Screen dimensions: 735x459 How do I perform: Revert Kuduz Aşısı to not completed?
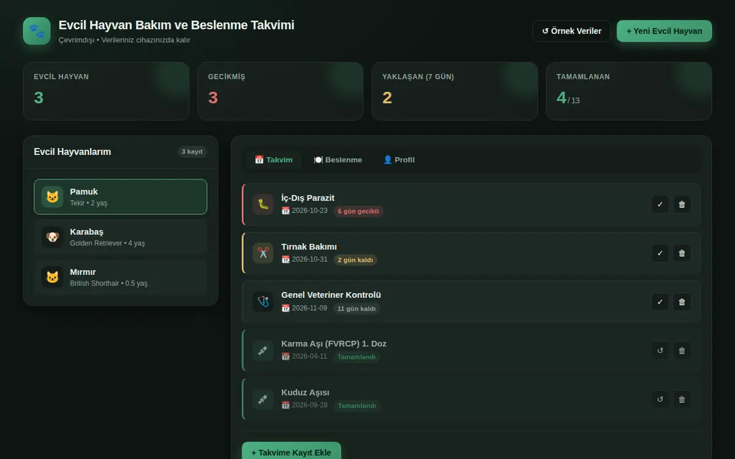[660, 400]
